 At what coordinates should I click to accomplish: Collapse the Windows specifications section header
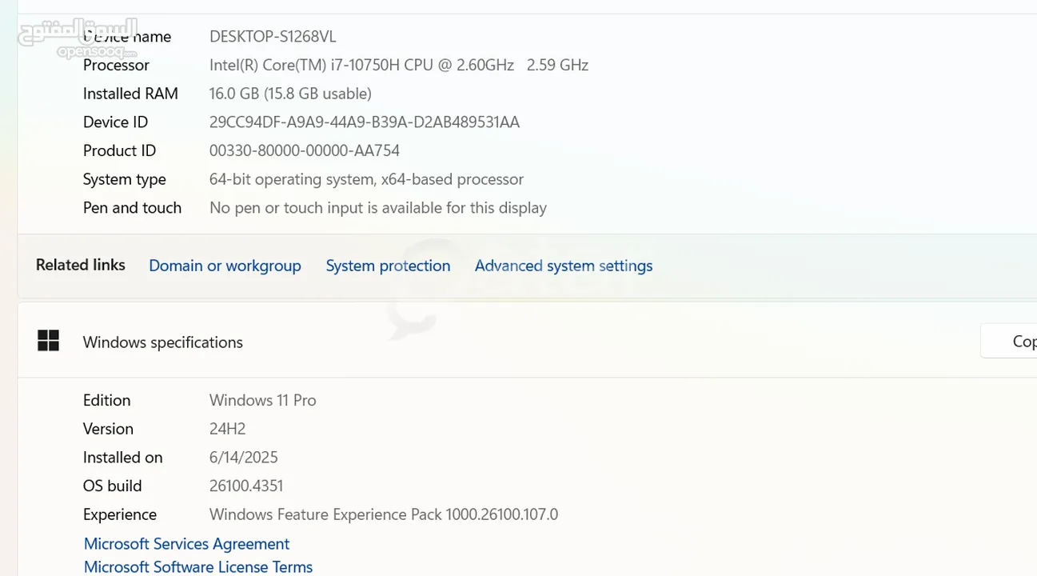527,342
